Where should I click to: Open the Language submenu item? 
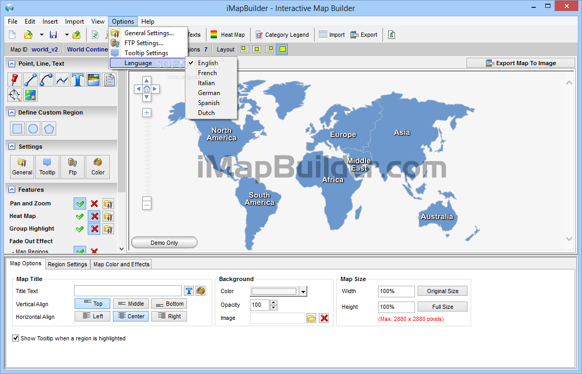(148, 63)
